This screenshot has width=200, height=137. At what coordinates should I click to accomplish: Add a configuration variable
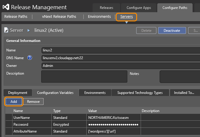[14, 101]
